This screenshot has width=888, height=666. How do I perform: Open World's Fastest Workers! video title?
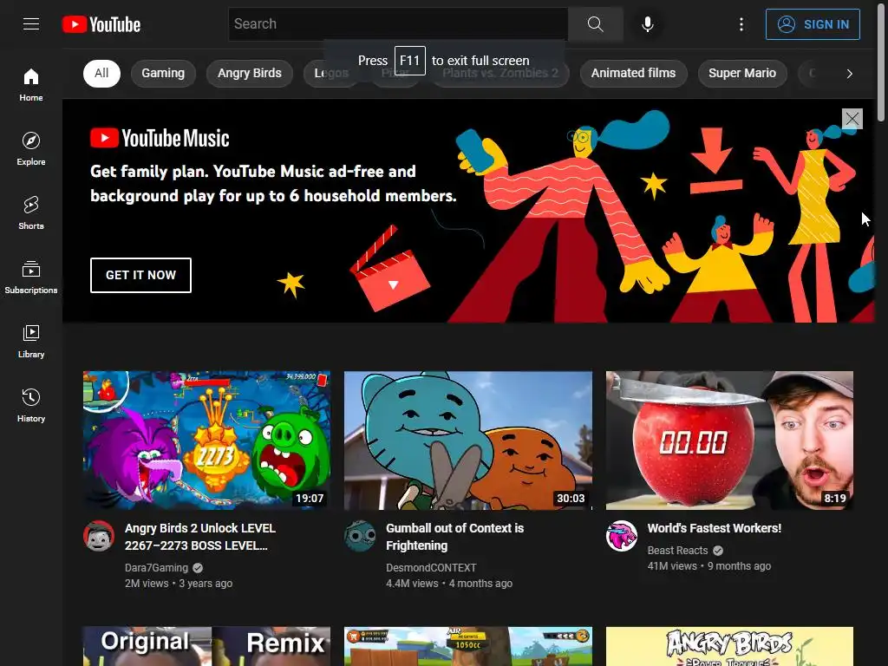(715, 528)
